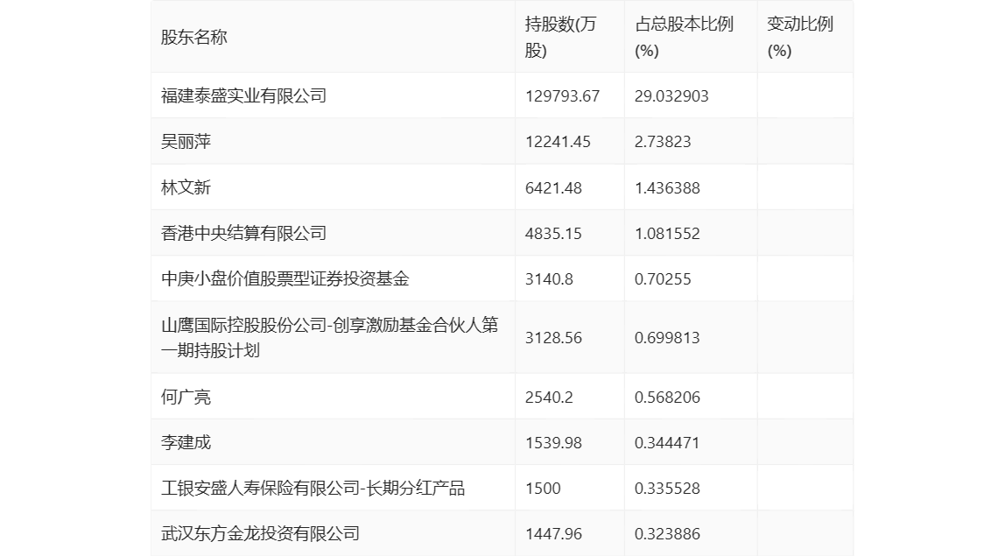The height and width of the screenshot is (556, 1005).
Task: Click the 占总股本比例(%) column header
Action: pyautogui.click(x=684, y=37)
